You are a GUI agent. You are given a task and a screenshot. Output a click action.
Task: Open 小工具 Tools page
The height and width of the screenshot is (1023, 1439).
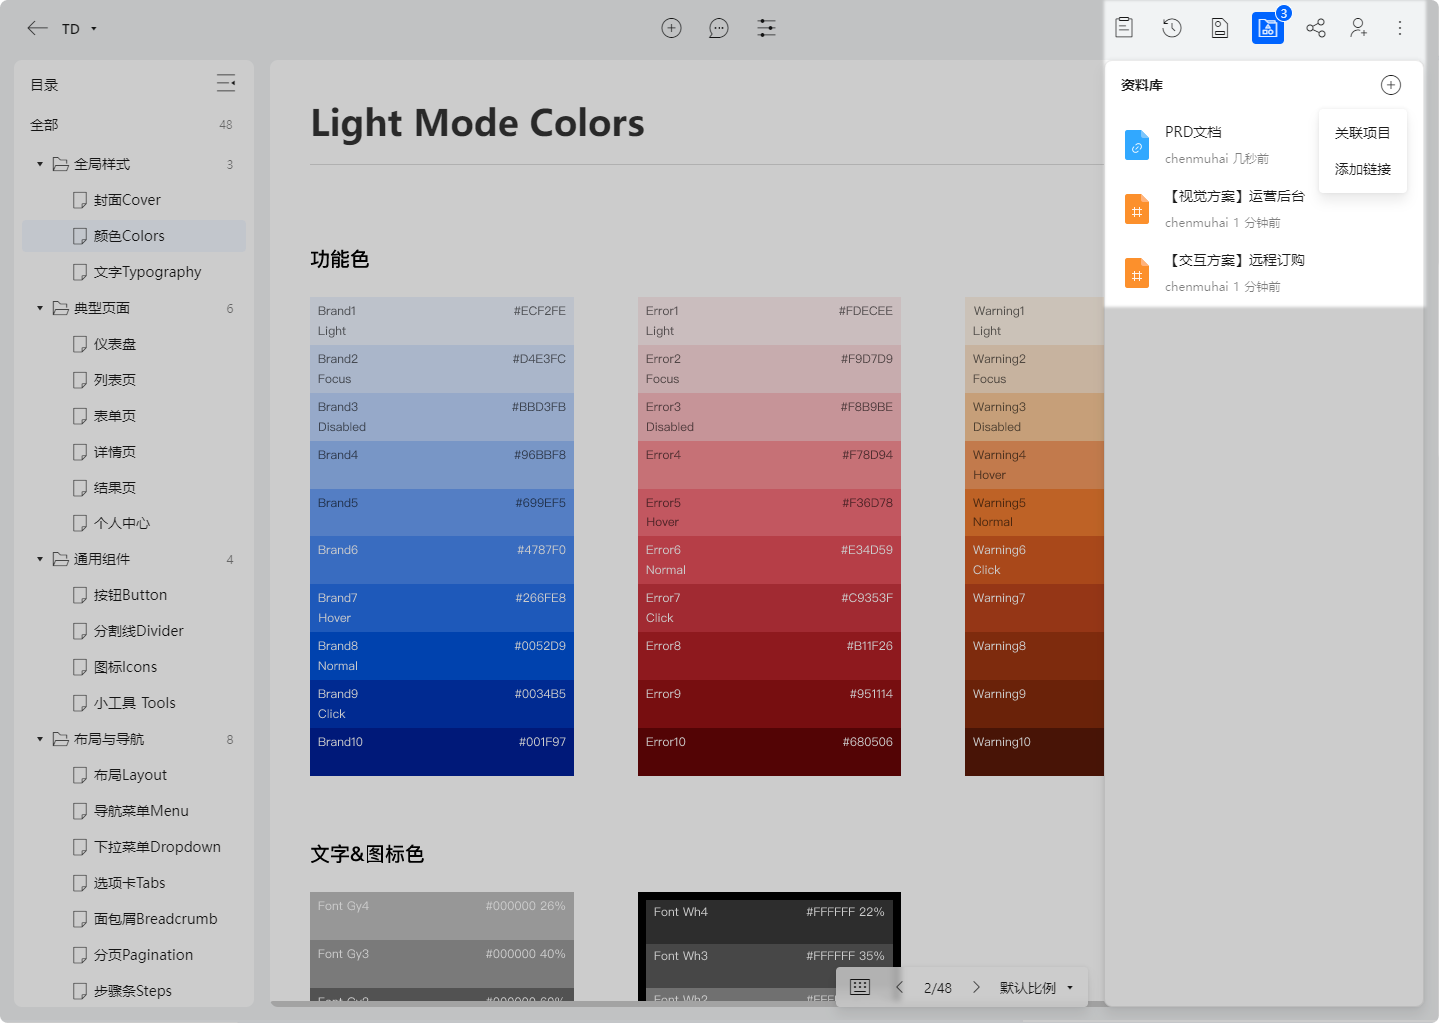[x=134, y=703]
